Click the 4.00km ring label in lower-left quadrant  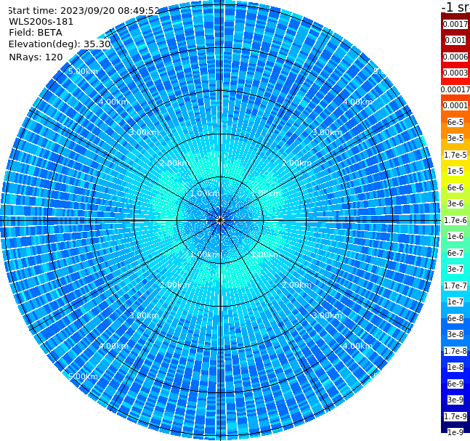(113, 346)
